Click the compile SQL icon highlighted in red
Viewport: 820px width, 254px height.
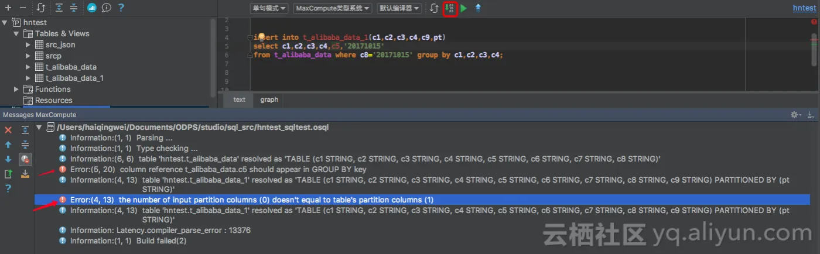tap(450, 8)
